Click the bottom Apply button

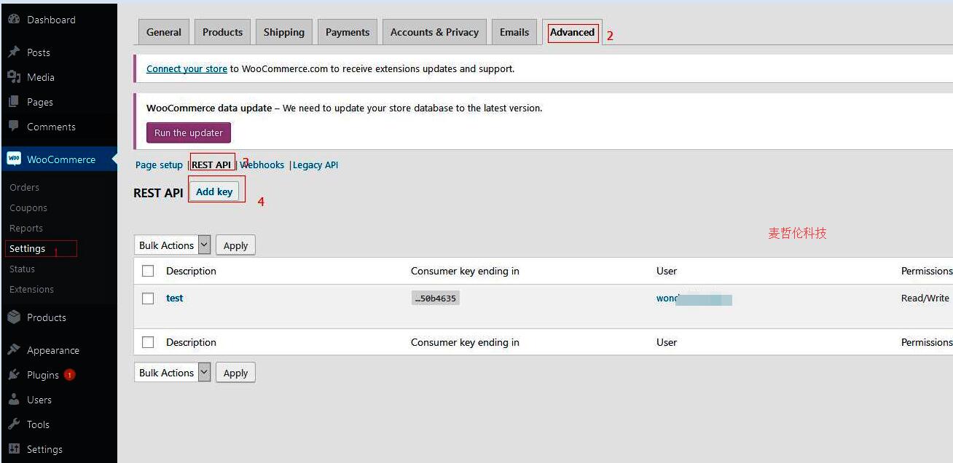tap(235, 373)
